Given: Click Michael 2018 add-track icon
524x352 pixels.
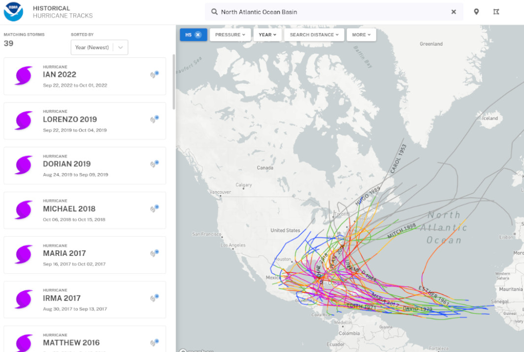Looking at the screenshot, I should (x=155, y=209).
